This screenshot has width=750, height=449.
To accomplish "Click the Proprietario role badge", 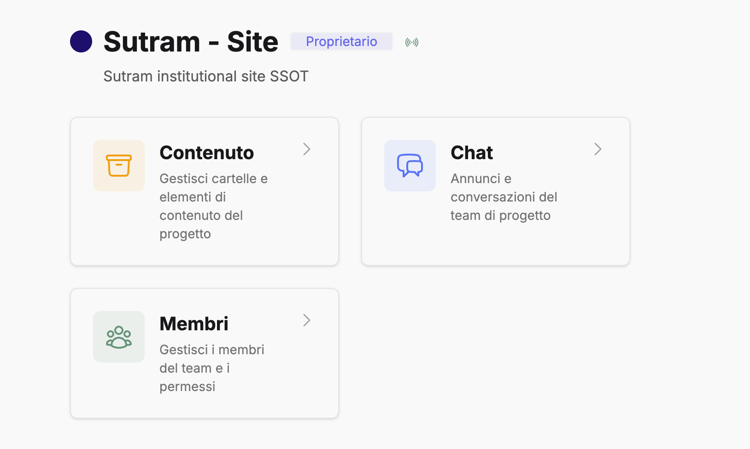I will [341, 41].
